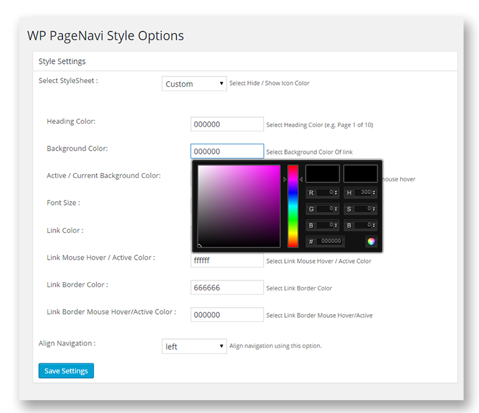Image resolution: width=479 pixels, height=413 pixels.
Task: Click the 'Select Background Color Of link' hint
Action: click(309, 152)
